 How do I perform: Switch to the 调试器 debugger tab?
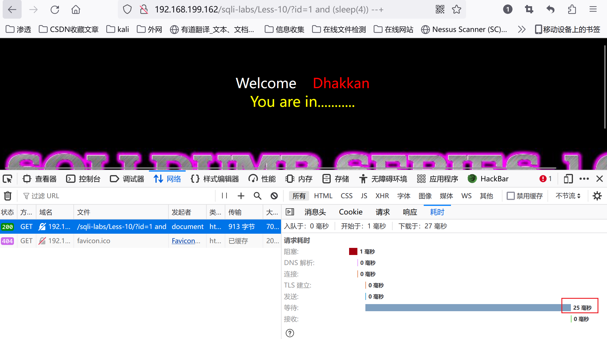click(x=127, y=179)
